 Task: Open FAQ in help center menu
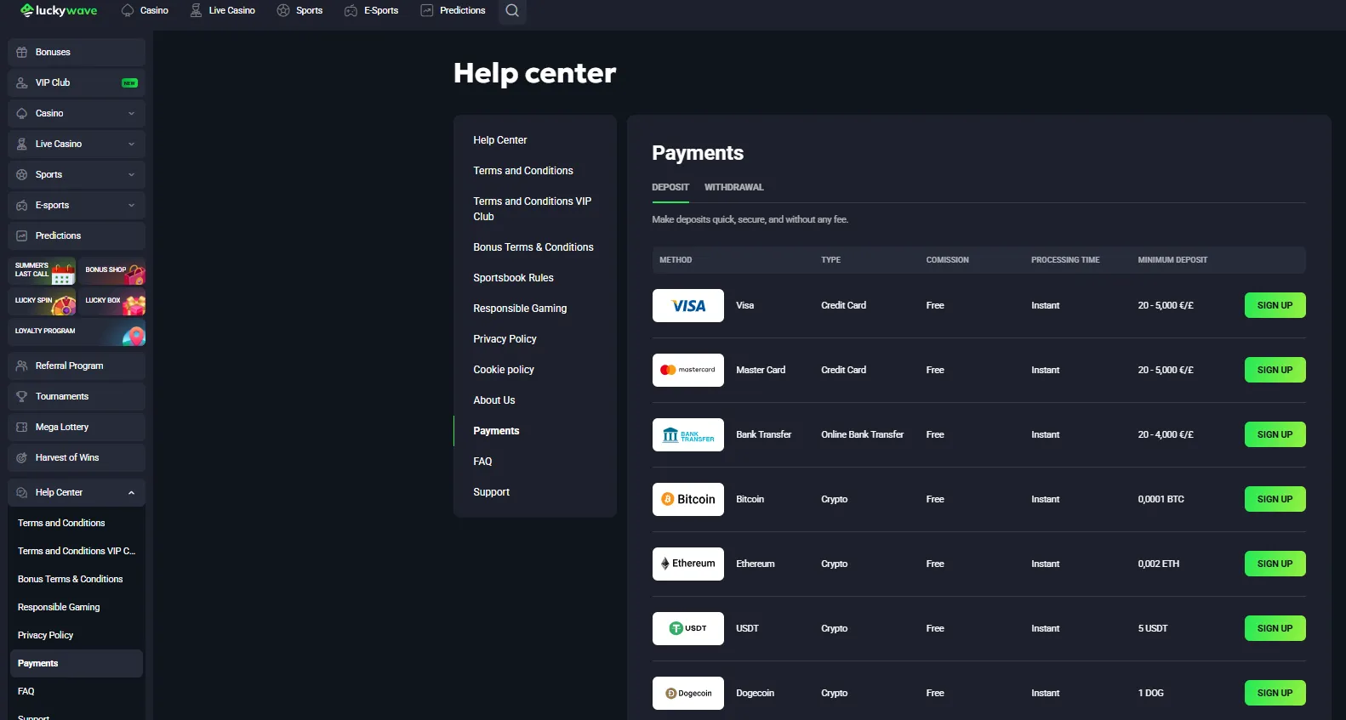482,462
